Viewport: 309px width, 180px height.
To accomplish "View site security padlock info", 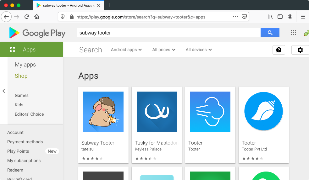I will click(72, 17).
